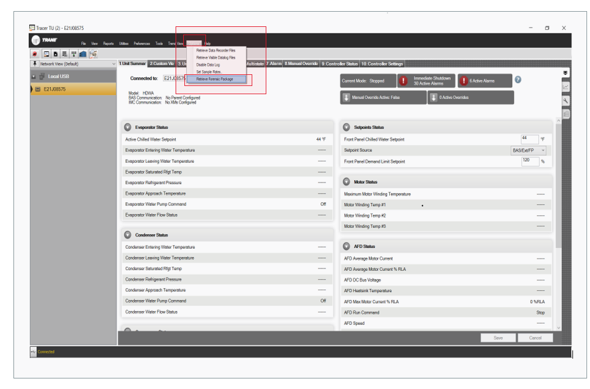Click the Trane logo in the header
590x389 pixels.
pos(44,40)
